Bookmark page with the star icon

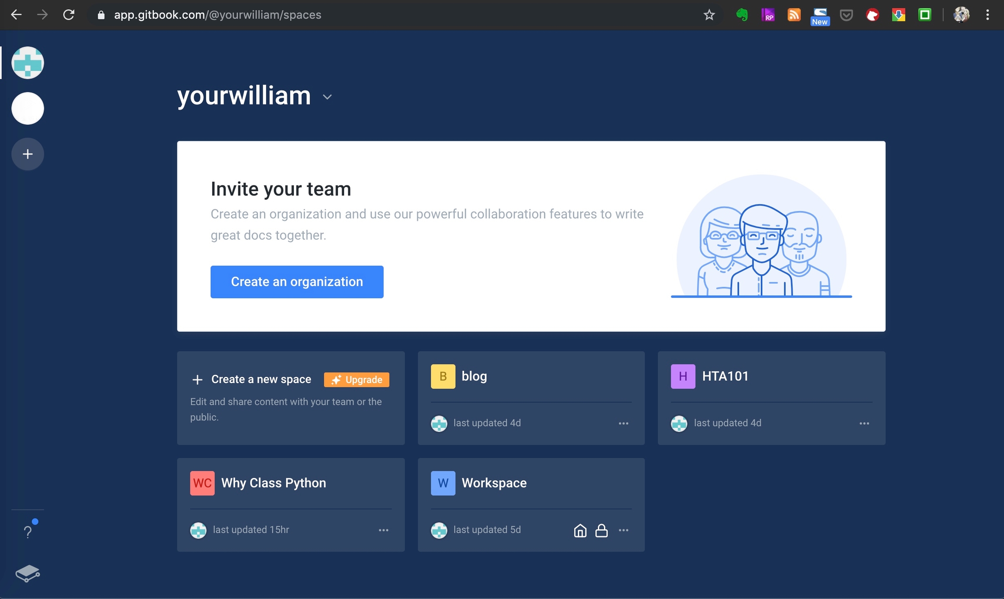pos(709,15)
